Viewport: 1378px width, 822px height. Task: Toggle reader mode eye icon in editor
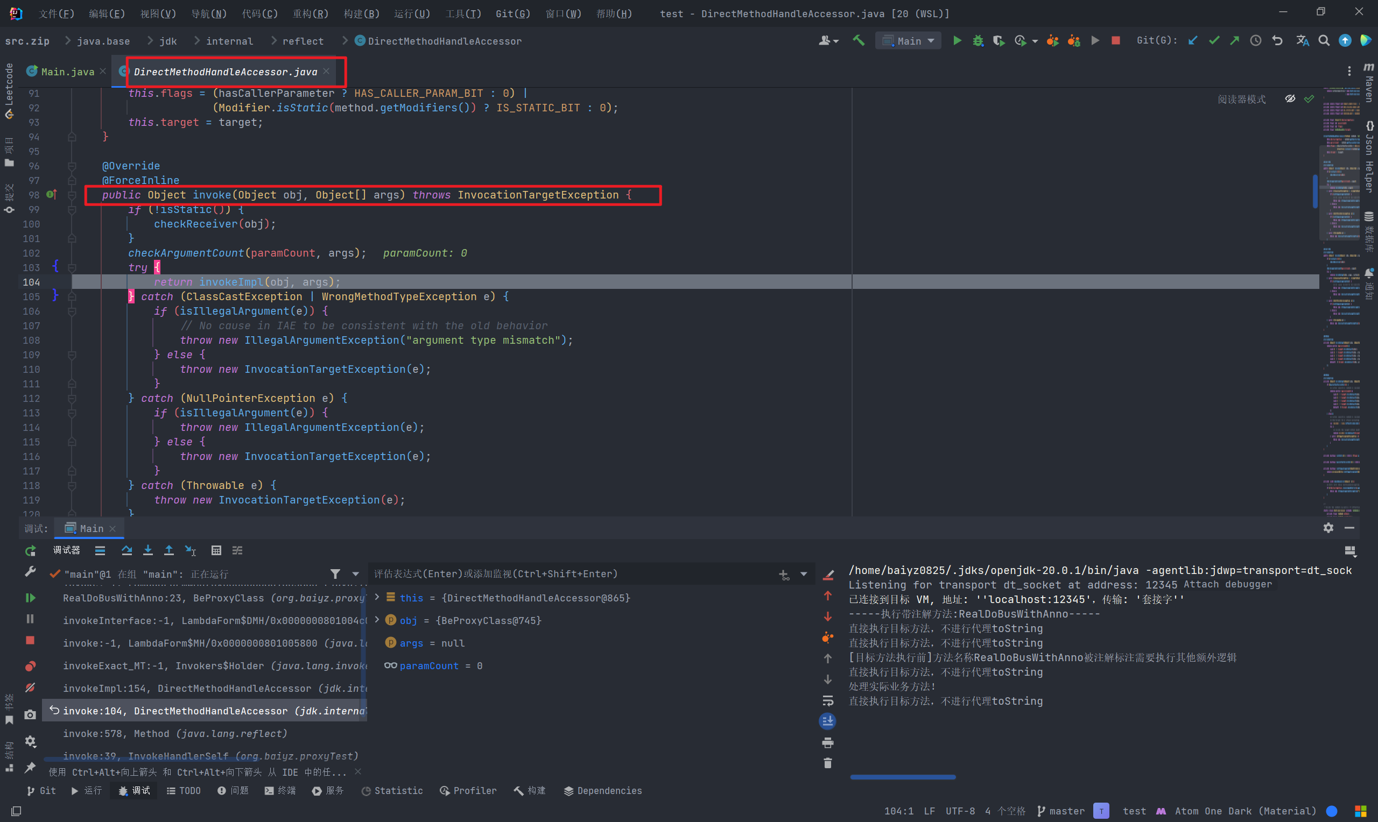tap(1290, 98)
